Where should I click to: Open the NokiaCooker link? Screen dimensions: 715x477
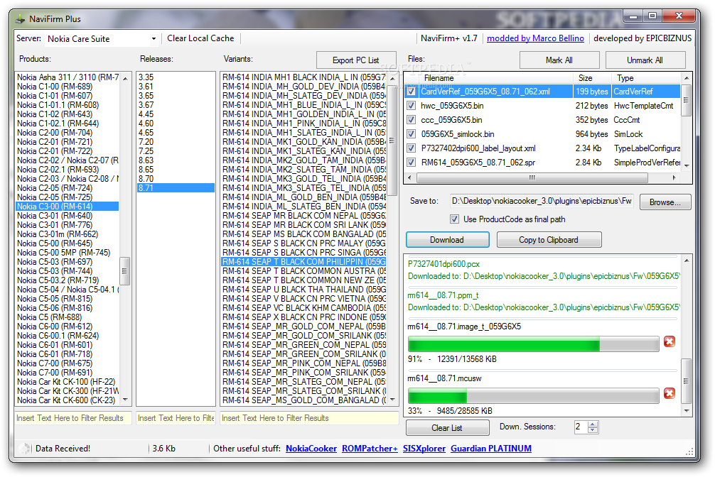[311, 449]
